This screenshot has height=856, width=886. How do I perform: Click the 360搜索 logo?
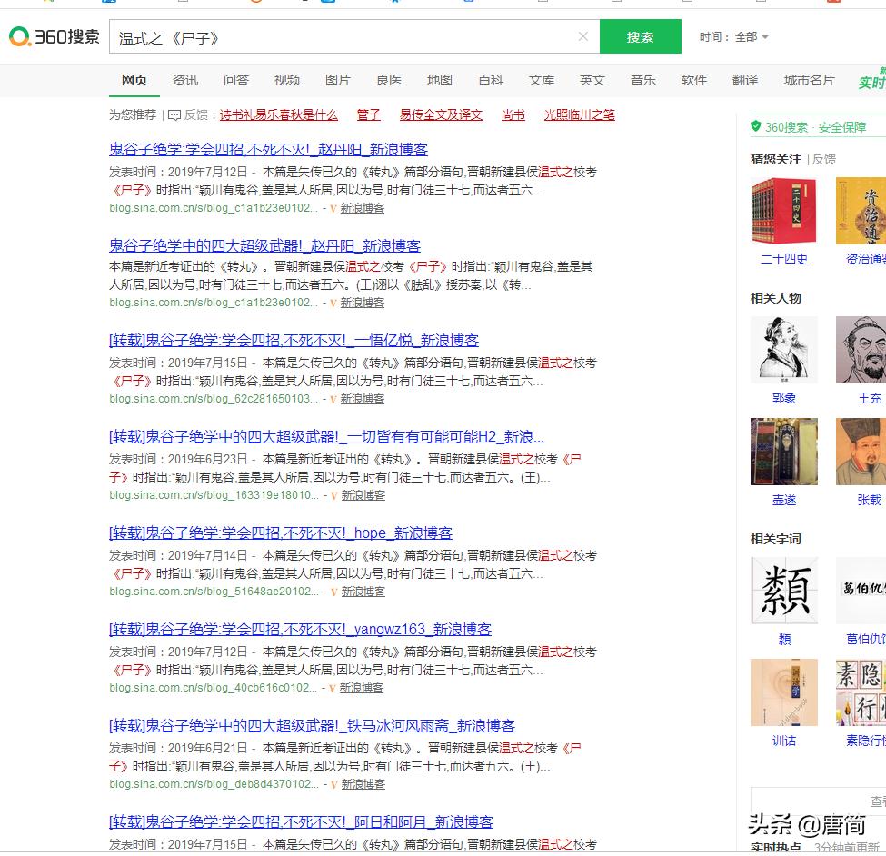(52, 37)
